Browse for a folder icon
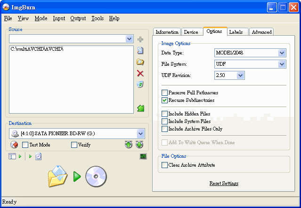 pos(140,62)
